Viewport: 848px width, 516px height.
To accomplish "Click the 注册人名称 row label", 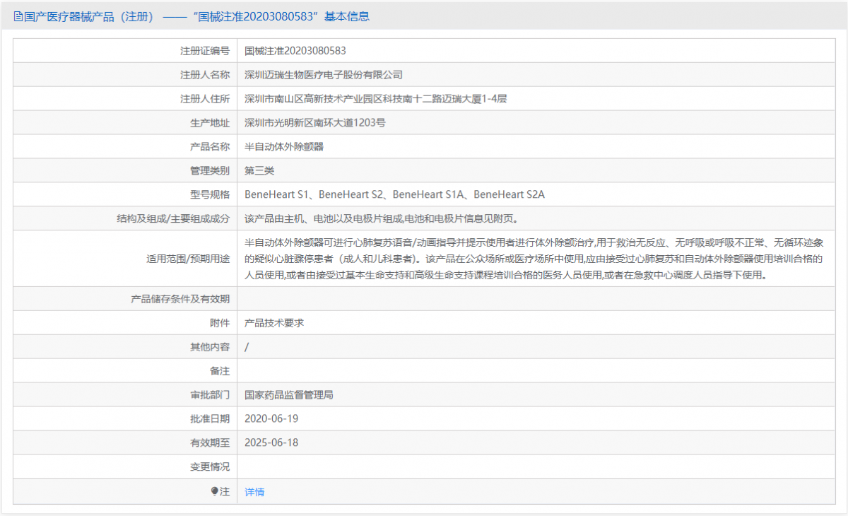I will [205, 75].
